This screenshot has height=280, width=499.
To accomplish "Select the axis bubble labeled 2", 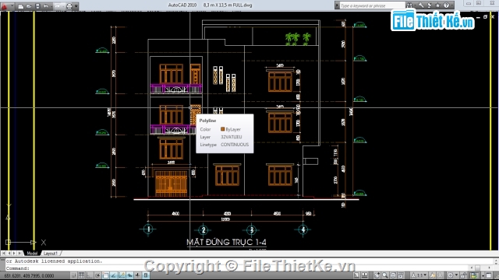I will point(203,229).
